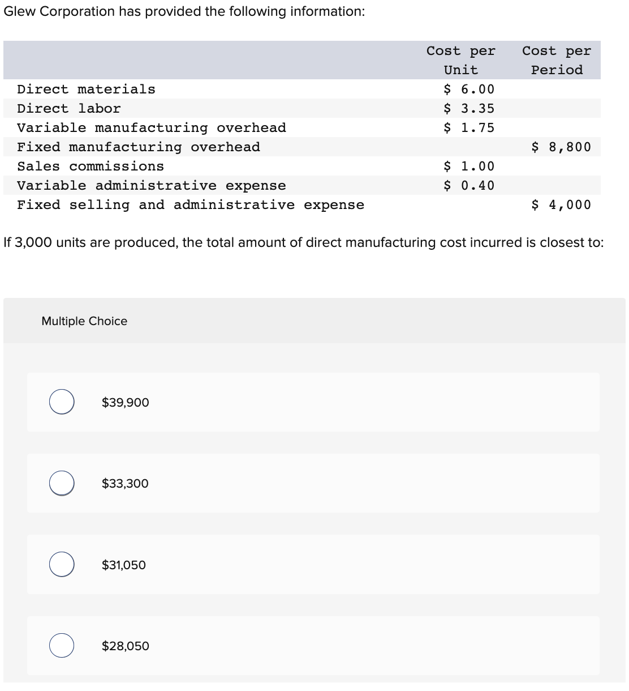Click Fixed manufacturing overhead row label
The image size is (629, 691).
click(x=138, y=147)
